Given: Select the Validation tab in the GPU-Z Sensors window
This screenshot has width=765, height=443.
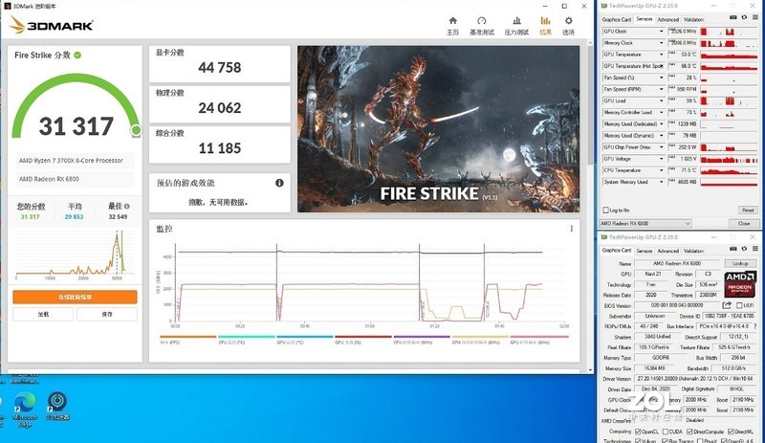Looking at the screenshot, I should point(693,19).
